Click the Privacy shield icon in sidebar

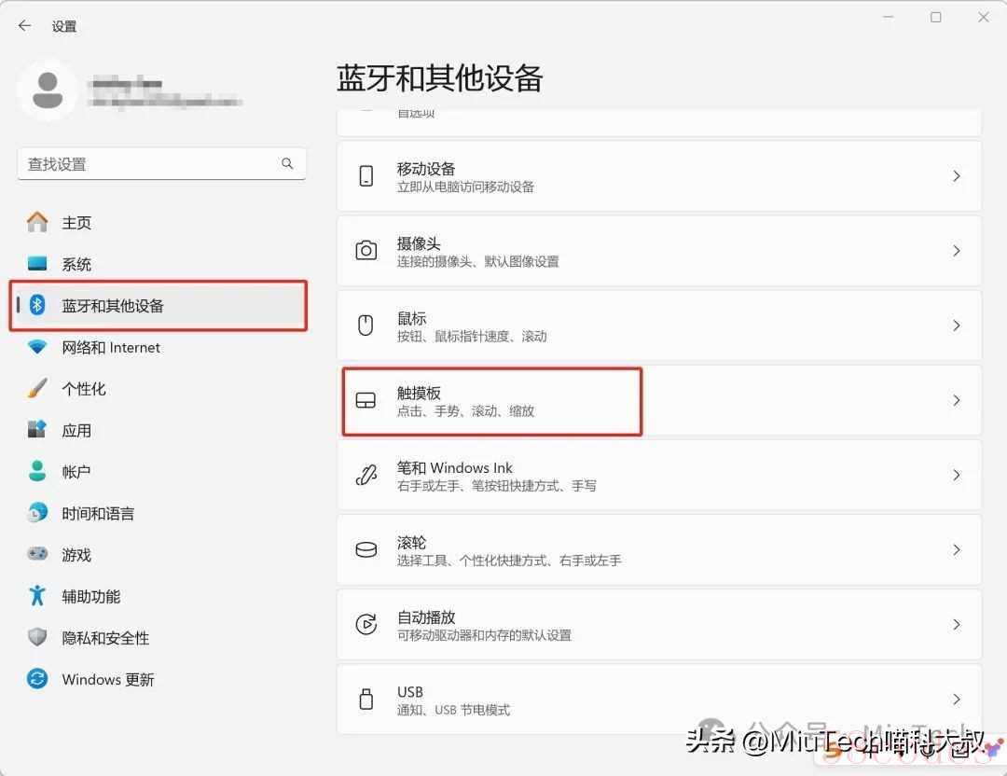pyautogui.click(x=37, y=637)
